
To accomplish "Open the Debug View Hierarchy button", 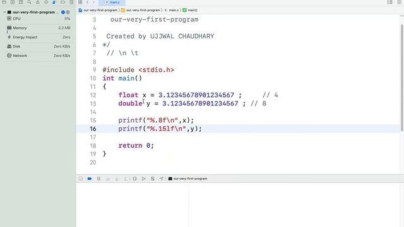I will click(x=134, y=178).
